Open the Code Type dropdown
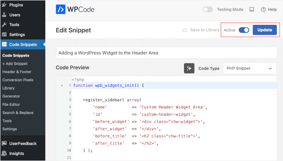Image resolution: width=283 pixels, height=161 pixels. [250, 68]
